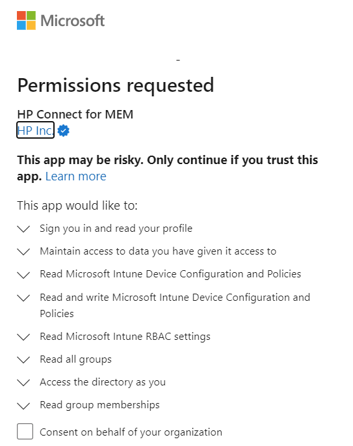This screenshot has height=446, width=353.
Task: Open the Learn more link
Action: click(x=76, y=176)
